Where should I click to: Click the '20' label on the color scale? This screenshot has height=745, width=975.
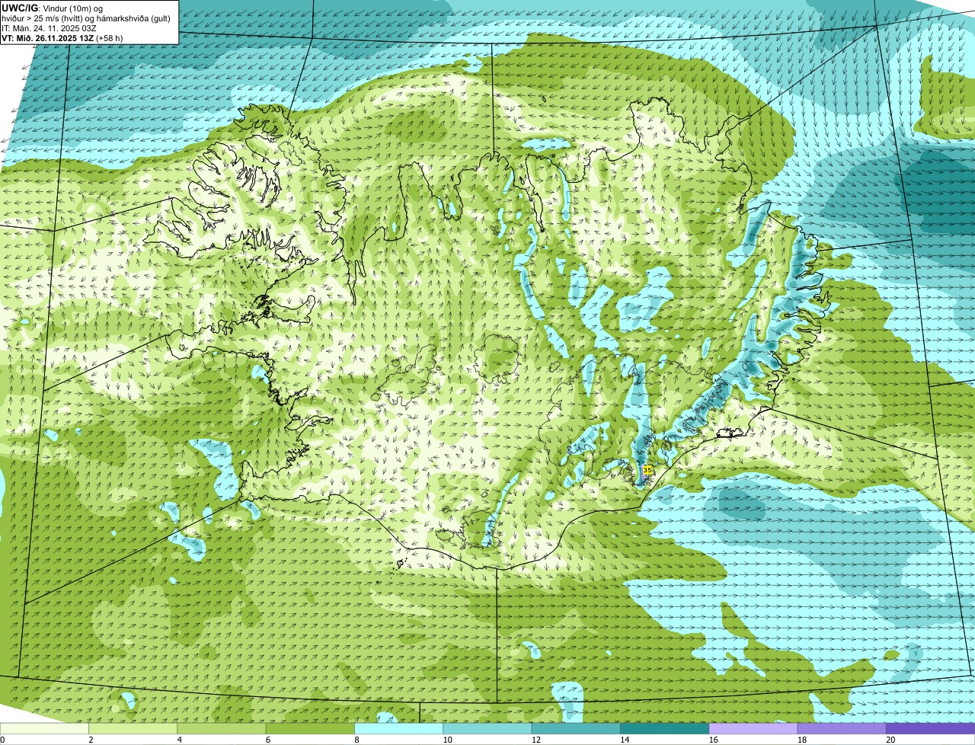(x=890, y=740)
